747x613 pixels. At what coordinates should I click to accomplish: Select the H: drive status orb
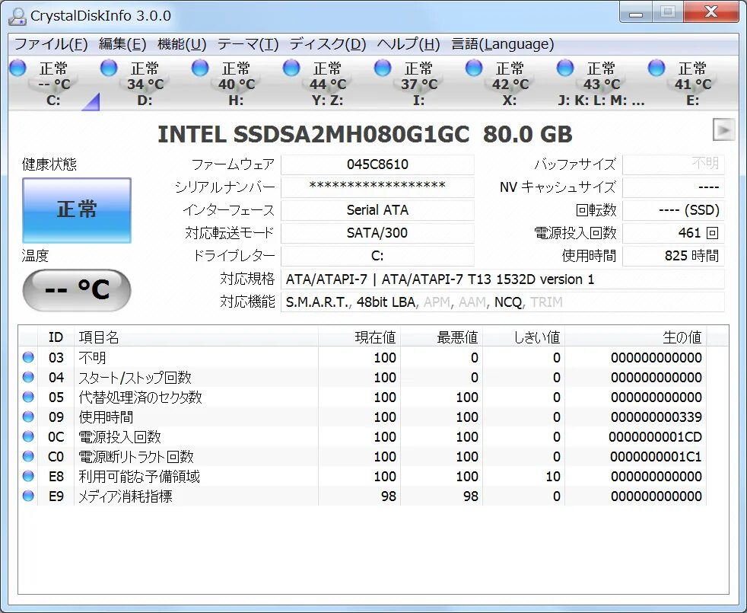click(200, 69)
